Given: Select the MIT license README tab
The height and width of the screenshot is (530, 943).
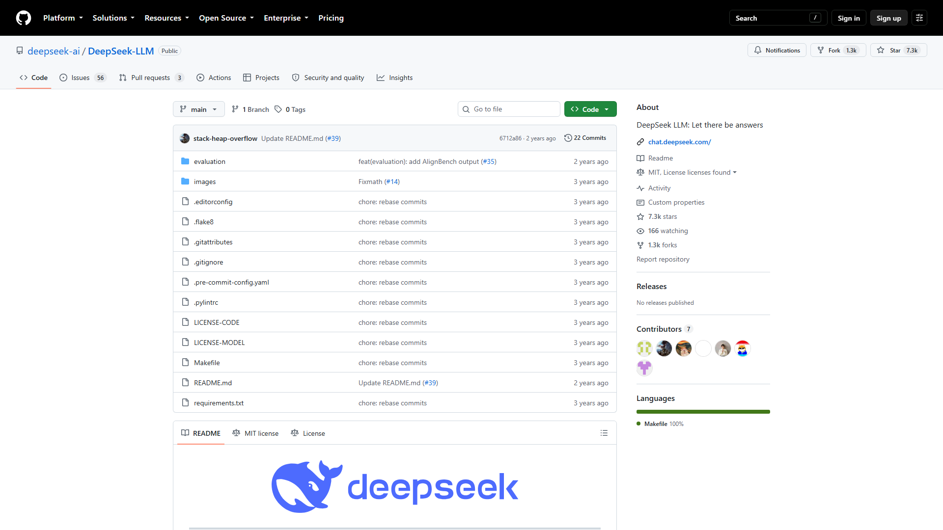Looking at the screenshot, I should point(255,433).
